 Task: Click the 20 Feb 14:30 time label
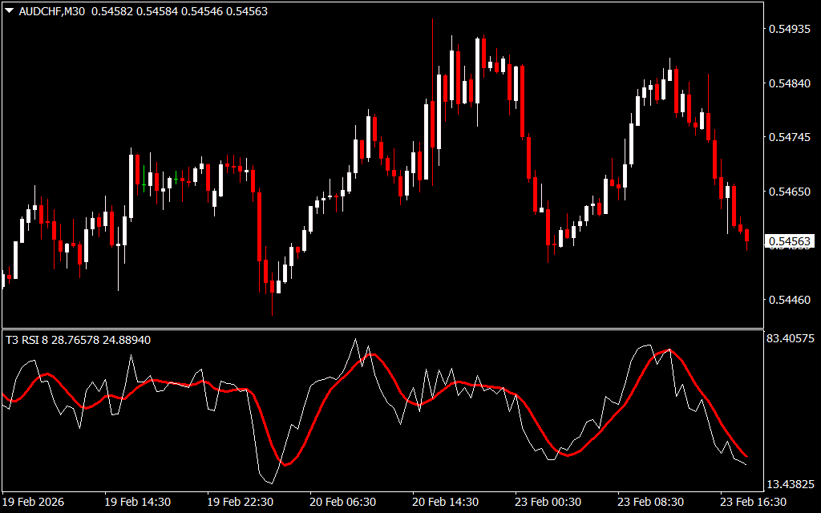446,502
